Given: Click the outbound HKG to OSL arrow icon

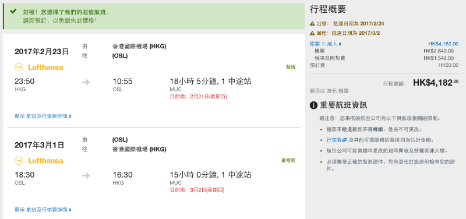Looking at the screenshot, I should (86, 82).
